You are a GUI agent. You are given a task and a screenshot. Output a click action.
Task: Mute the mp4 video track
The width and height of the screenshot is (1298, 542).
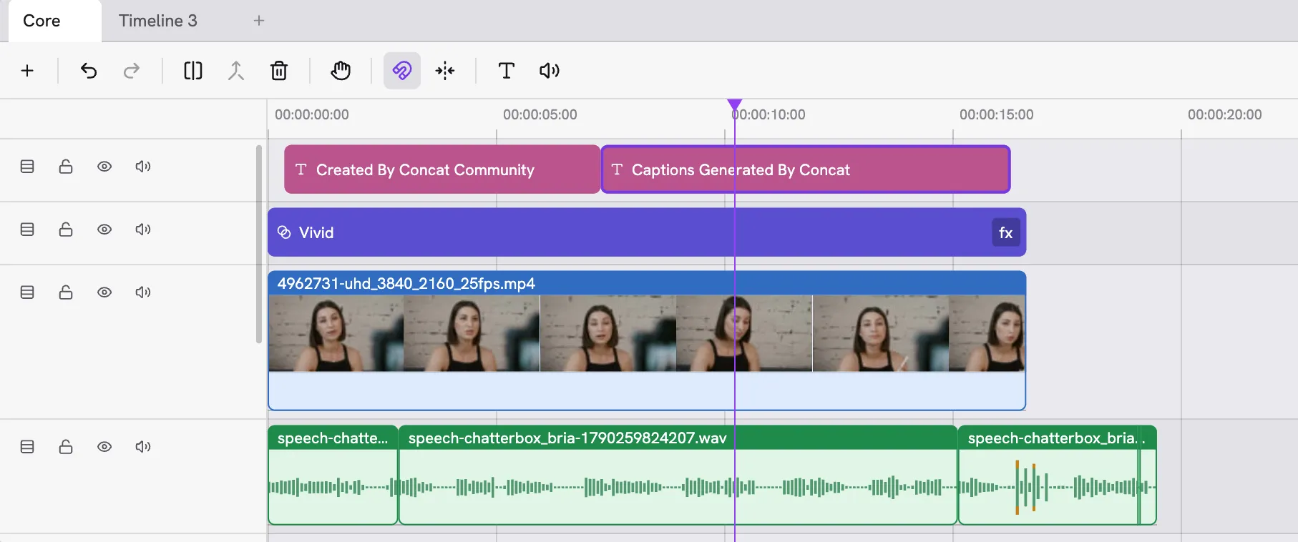point(143,292)
